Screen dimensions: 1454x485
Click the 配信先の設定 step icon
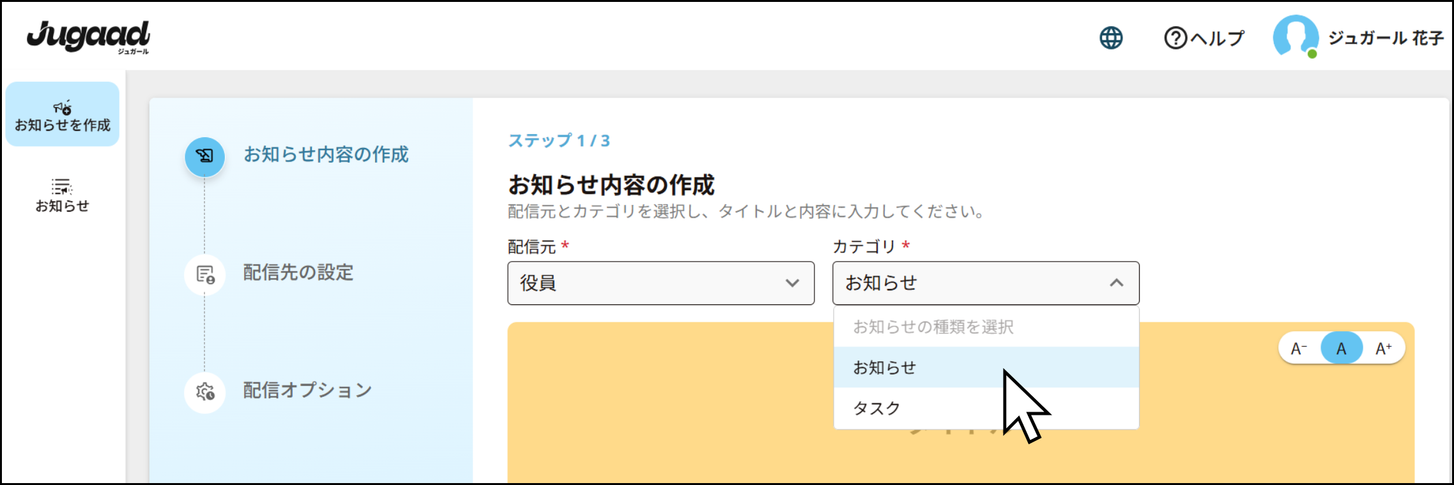click(x=205, y=274)
